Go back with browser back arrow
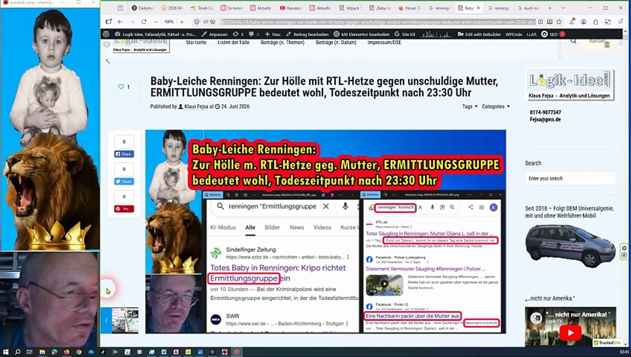This screenshot has height=357, width=631. tap(120, 22)
